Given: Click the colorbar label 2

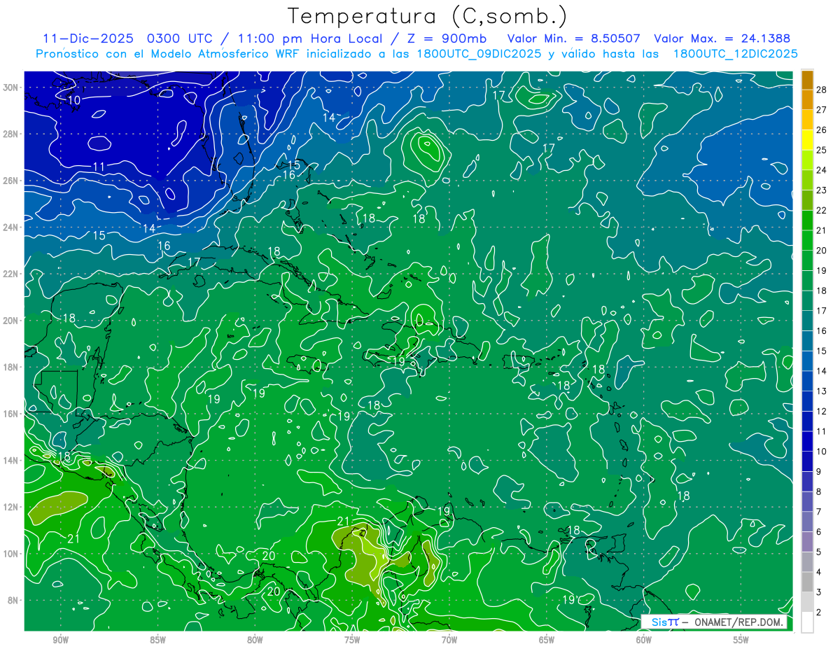Looking at the screenshot, I should (820, 613).
